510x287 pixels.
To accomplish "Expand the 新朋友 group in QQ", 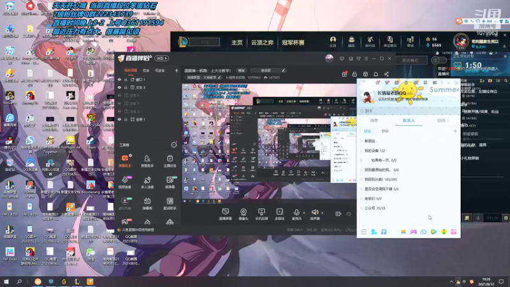I will [361, 141].
